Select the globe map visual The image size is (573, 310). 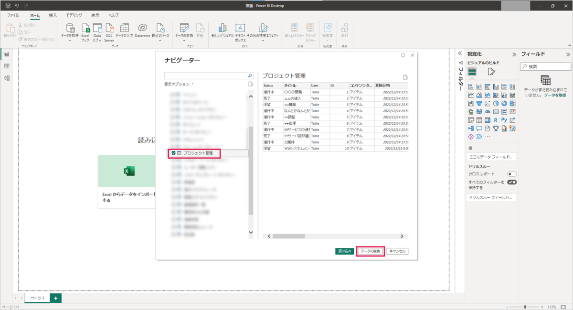[471, 112]
